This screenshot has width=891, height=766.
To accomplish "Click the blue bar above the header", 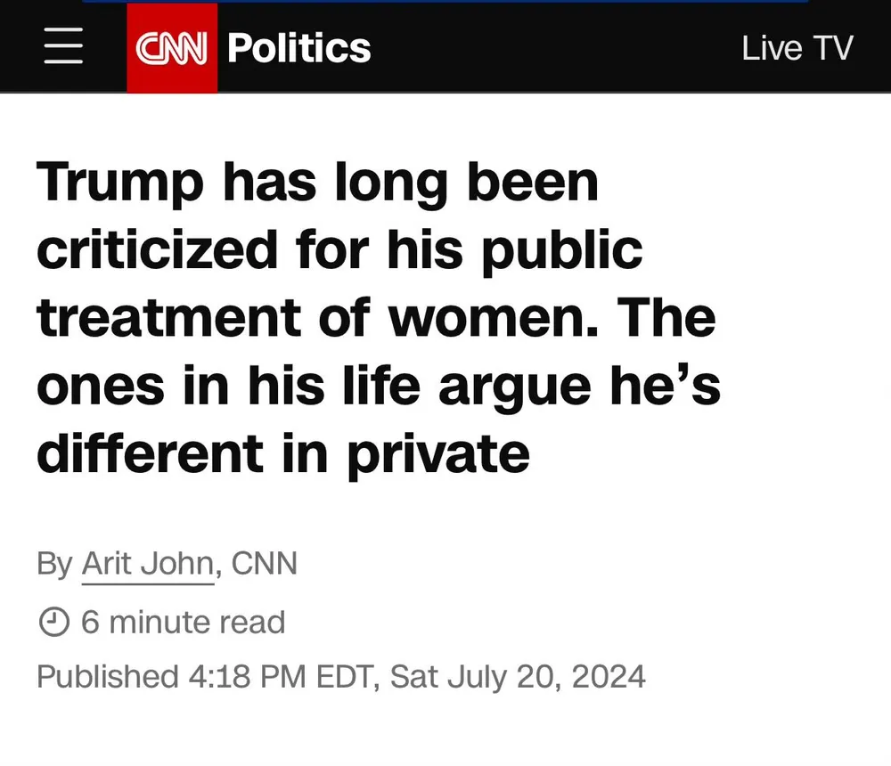I will pyautogui.click(x=445, y=1).
